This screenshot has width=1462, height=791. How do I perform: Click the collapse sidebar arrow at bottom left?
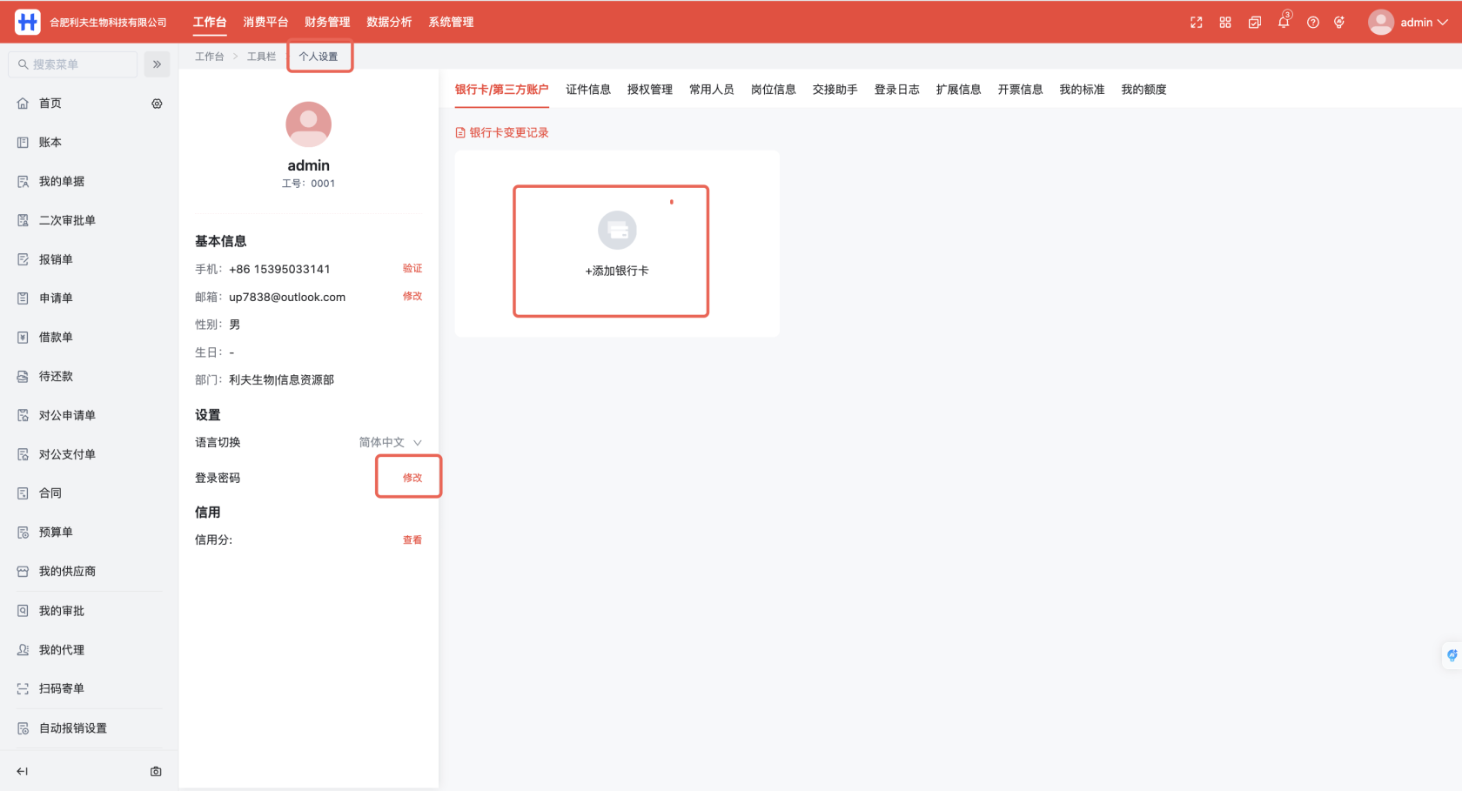22,771
